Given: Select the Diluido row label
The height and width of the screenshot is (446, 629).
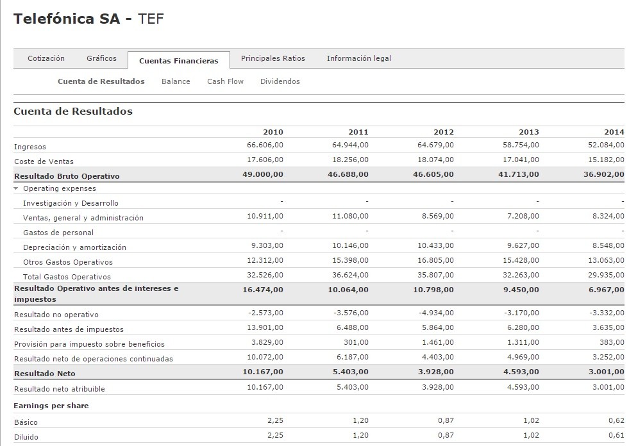Looking at the screenshot, I should (26, 437).
